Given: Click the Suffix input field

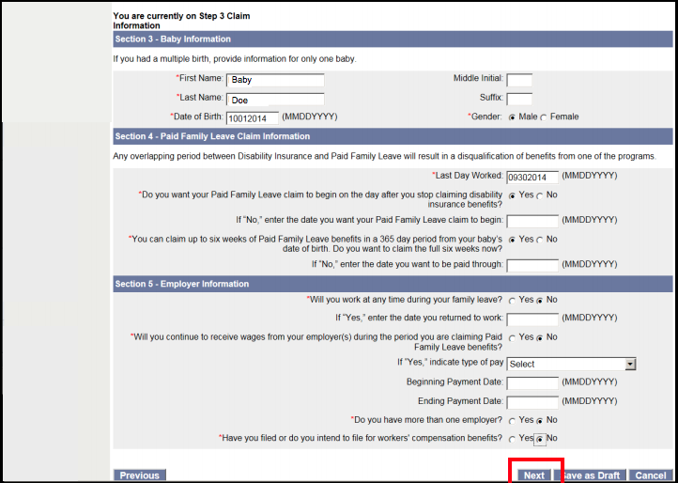Looking at the screenshot, I should click(518, 99).
